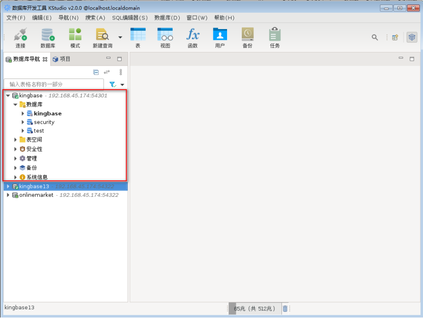423x318 pixels.
Task: Click the open perspective icon in toolbar
Action: (x=395, y=37)
